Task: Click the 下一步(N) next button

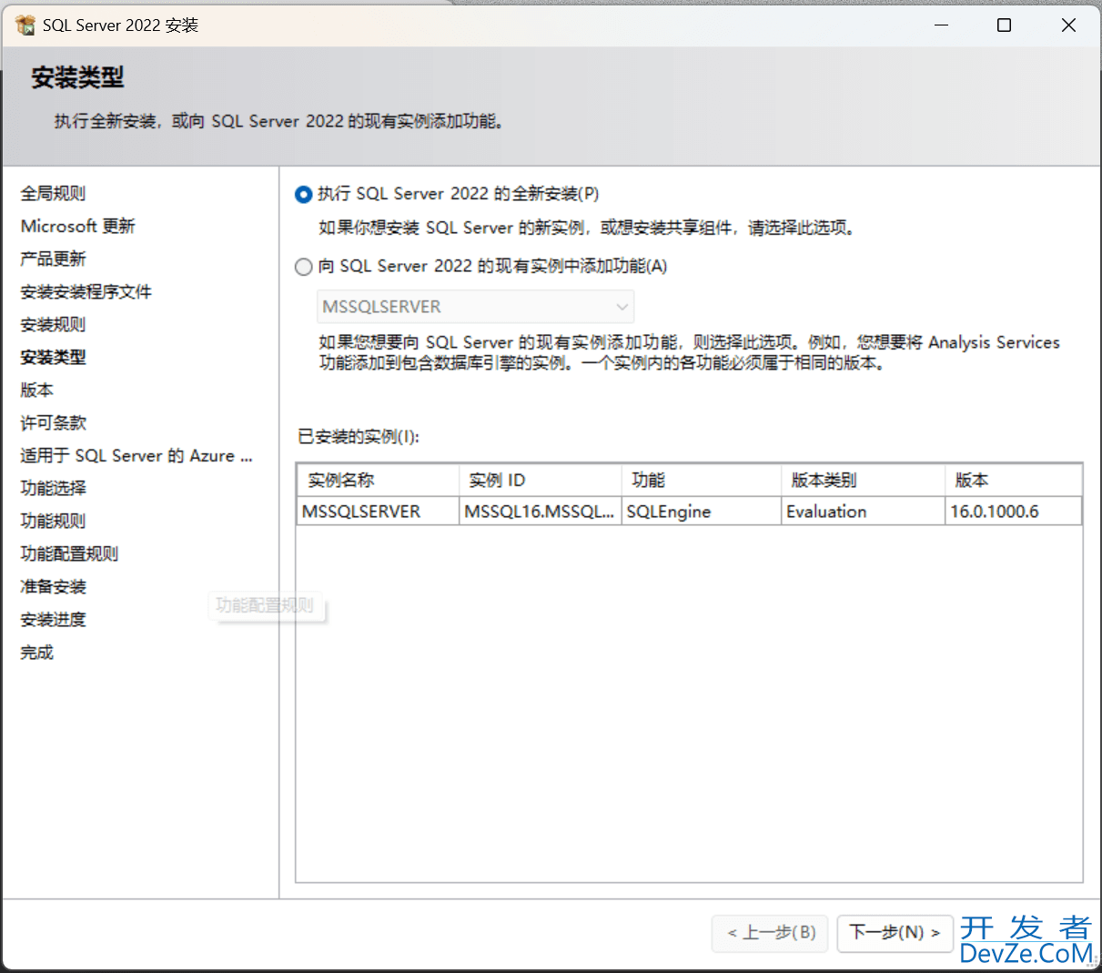Action: [x=895, y=933]
